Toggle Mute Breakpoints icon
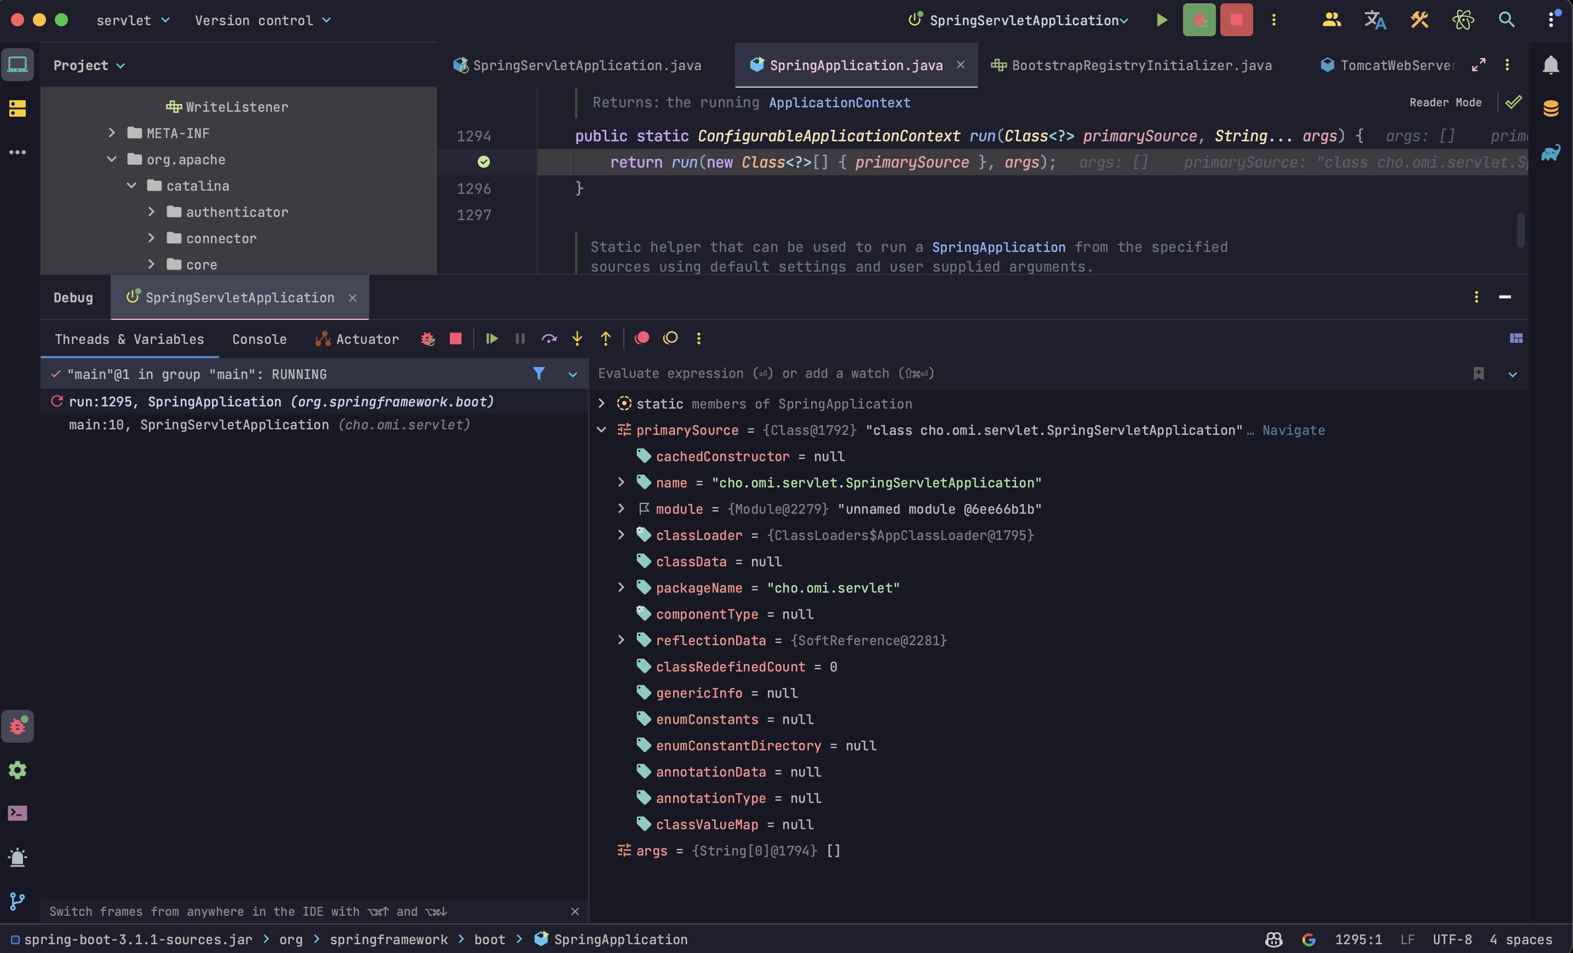1573x953 pixels. pyautogui.click(x=670, y=338)
